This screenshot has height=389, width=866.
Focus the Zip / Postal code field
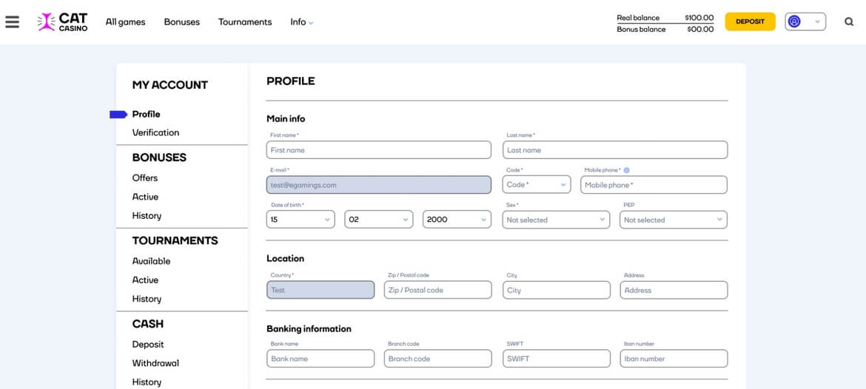437,290
